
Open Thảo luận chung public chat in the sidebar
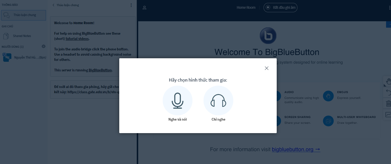pyautogui.click(x=23, y=15)
